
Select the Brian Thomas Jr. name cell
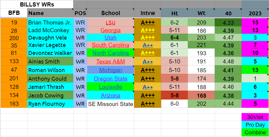(x=50, y=22)
